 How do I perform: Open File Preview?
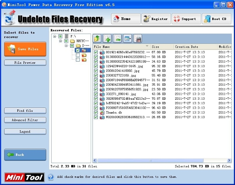click(25, 63)
